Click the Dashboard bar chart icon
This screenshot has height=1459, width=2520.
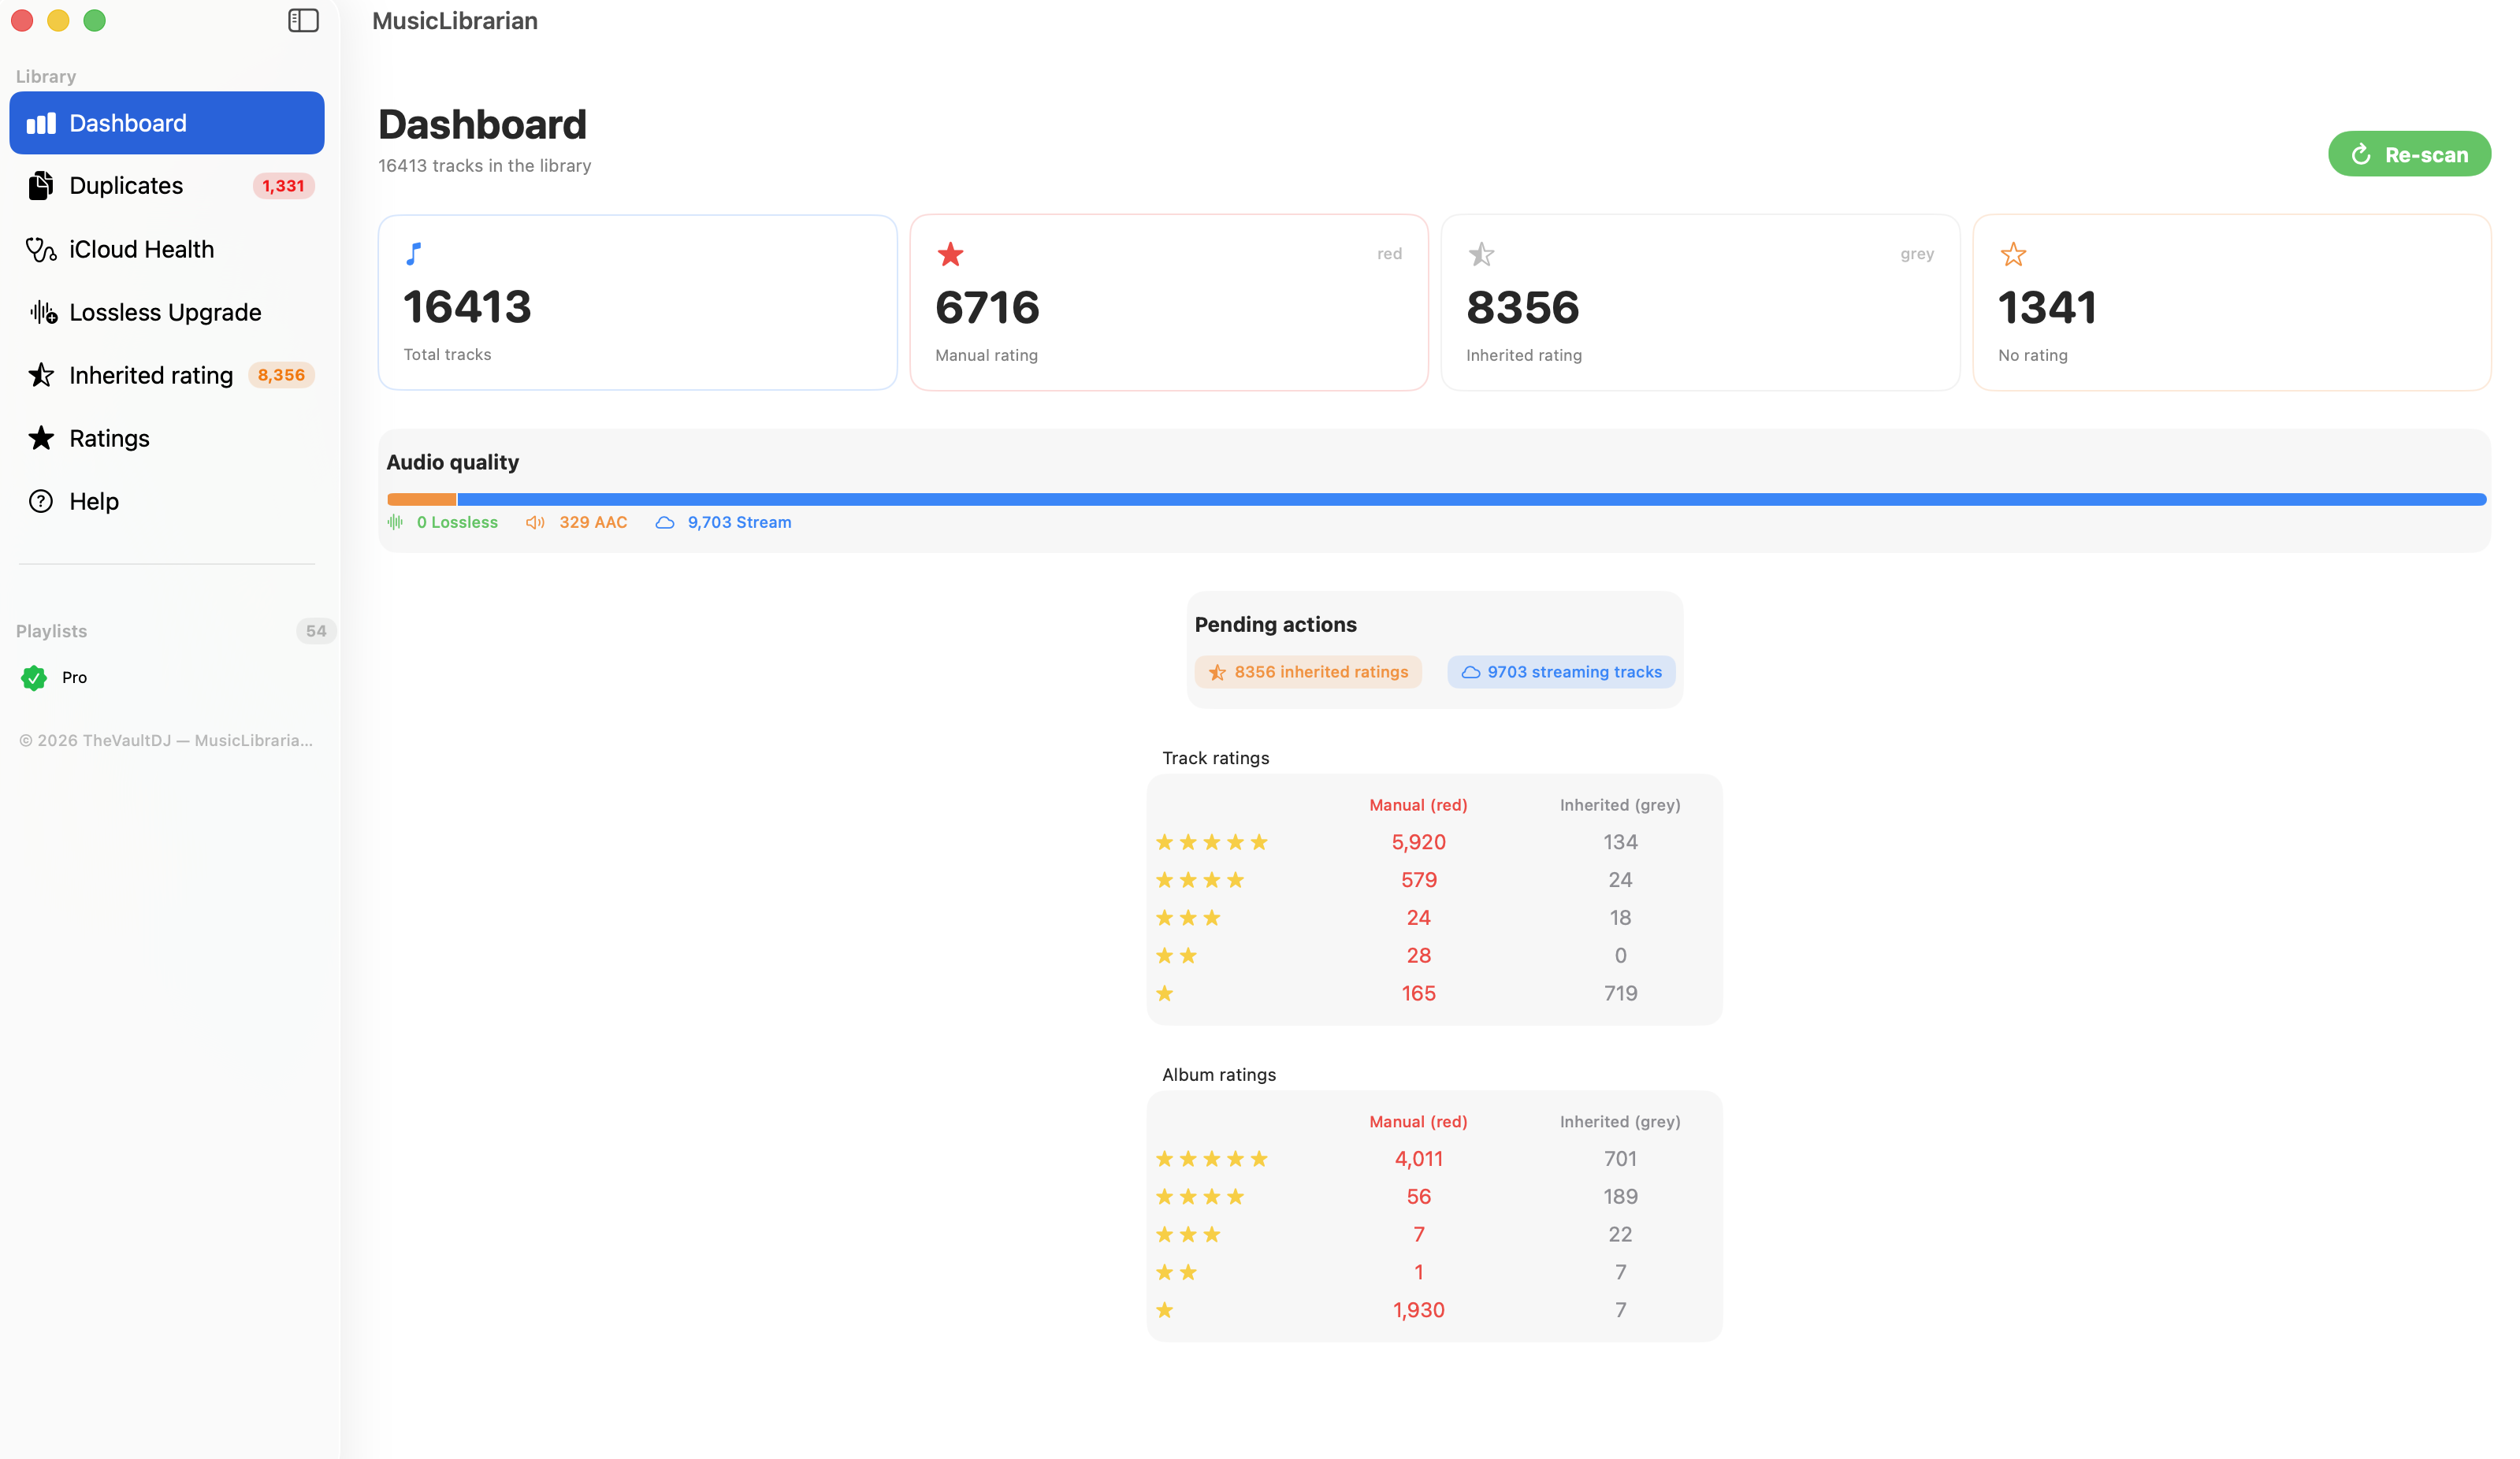(41, 123)
